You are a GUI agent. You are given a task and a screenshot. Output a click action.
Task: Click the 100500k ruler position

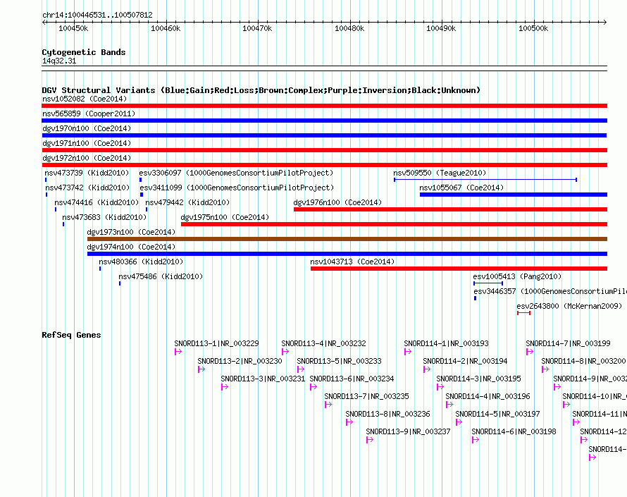pos(533,28)
